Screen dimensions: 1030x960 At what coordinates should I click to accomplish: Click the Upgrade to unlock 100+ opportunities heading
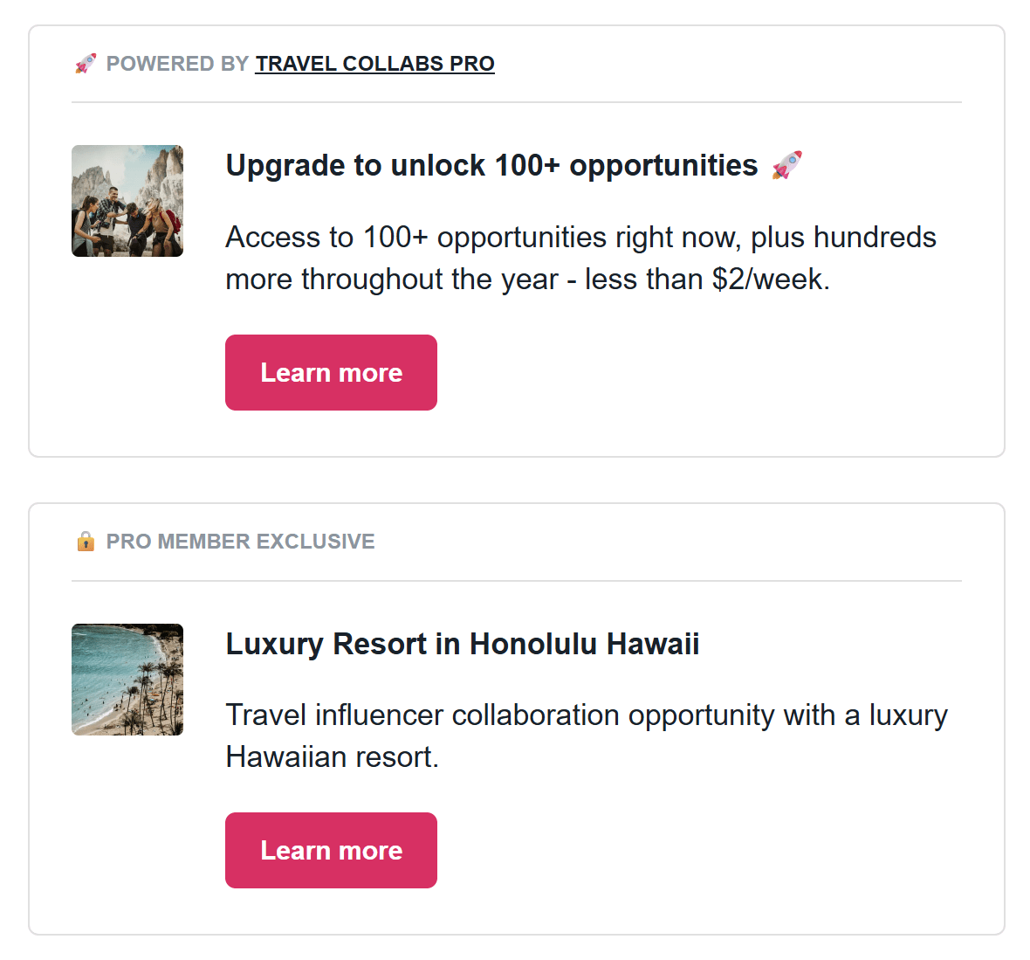click(491, 165)
